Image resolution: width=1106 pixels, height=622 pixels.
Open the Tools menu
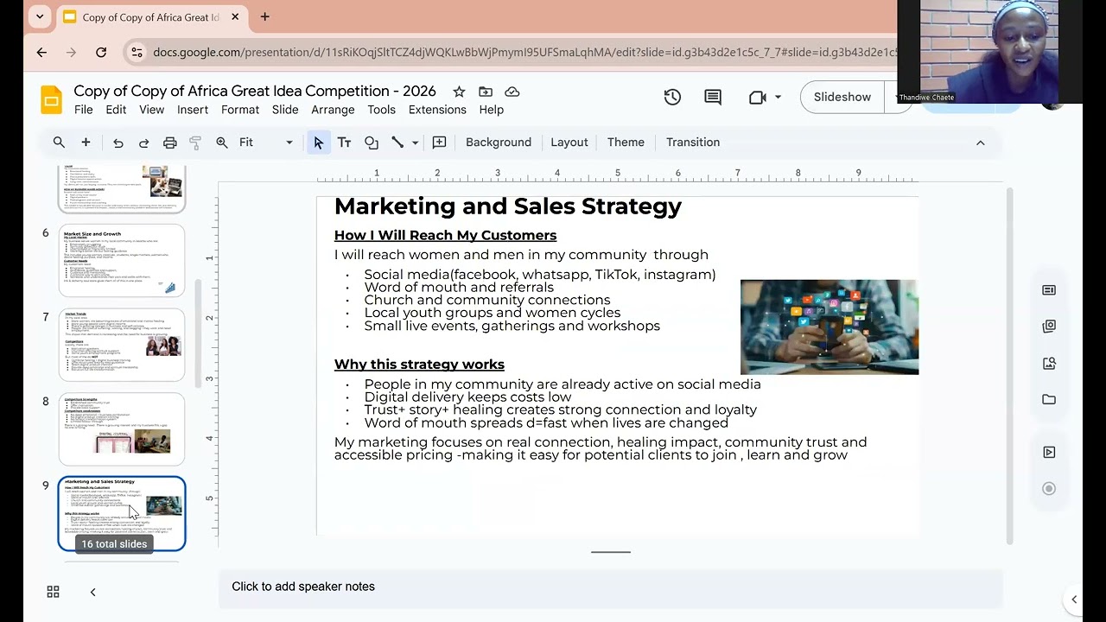381,110
